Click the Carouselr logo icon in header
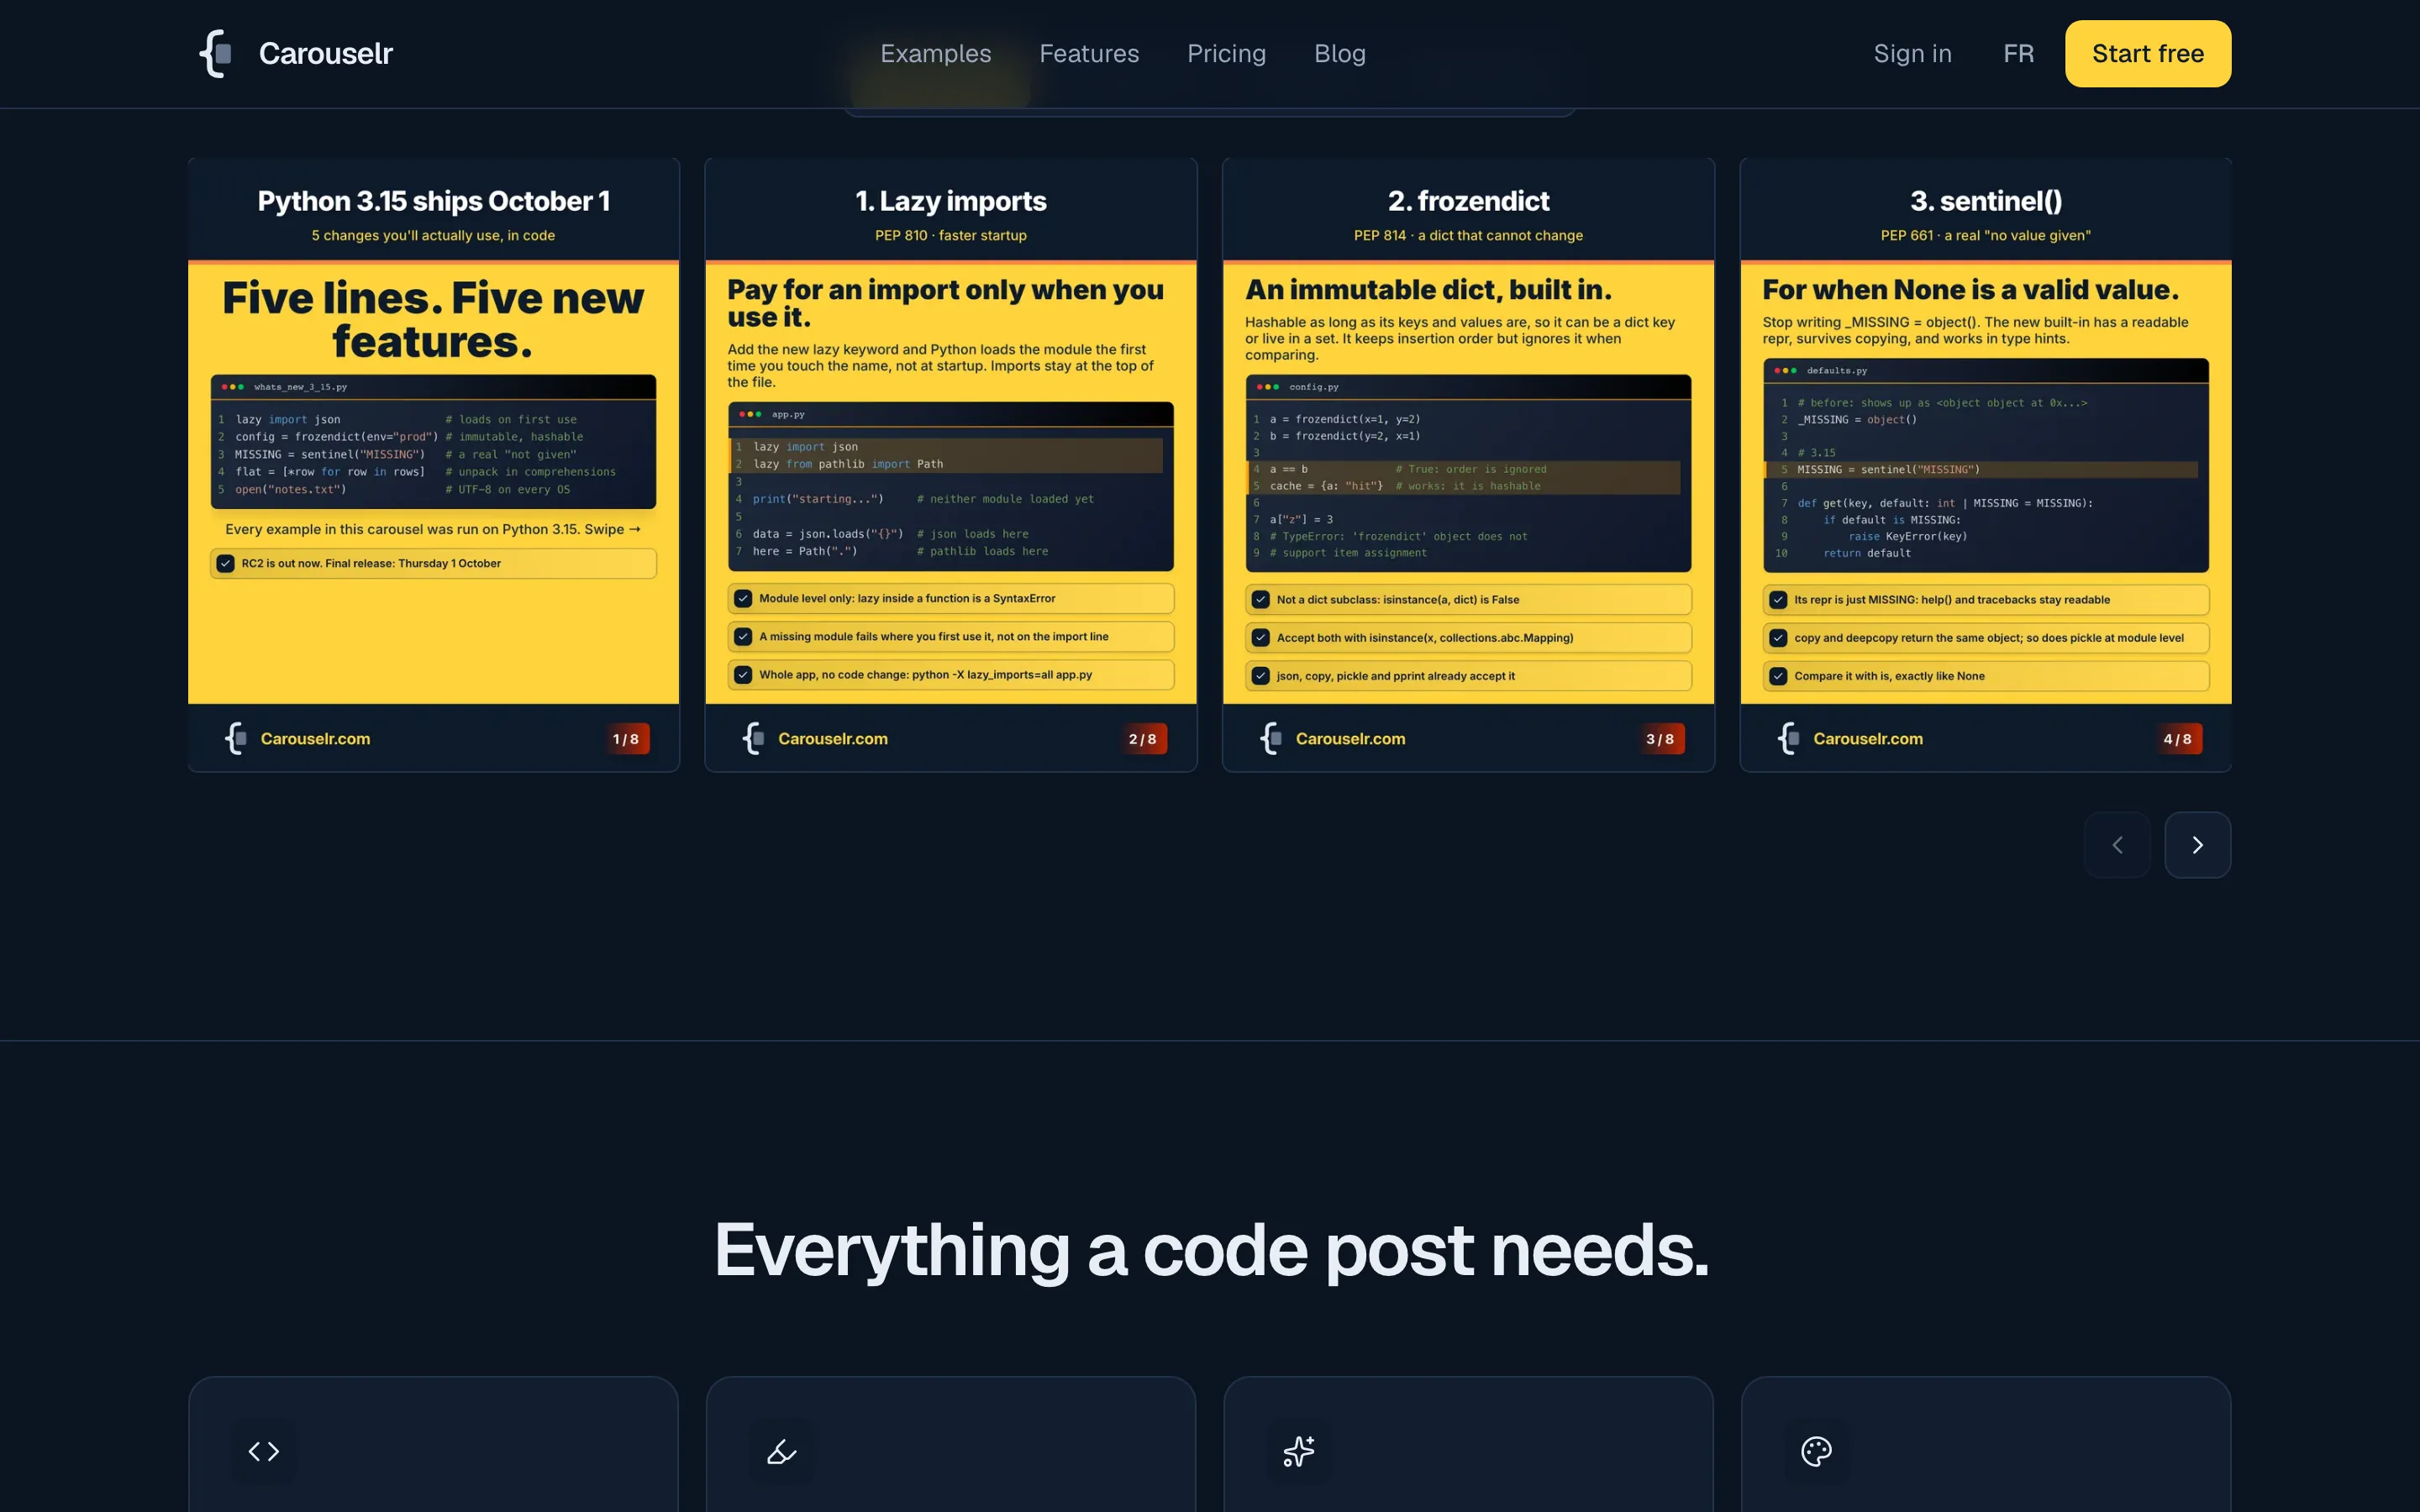The image size is (2420, 1512). [x=216, y=53]
